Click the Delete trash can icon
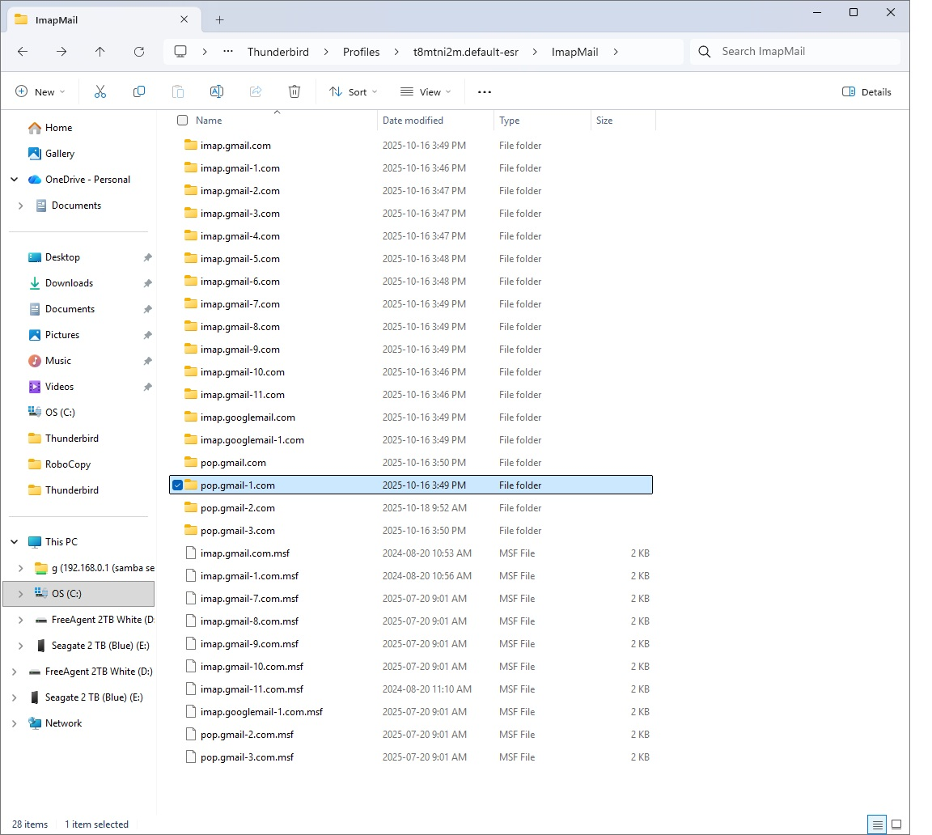This screenshot has width=932, height=835. point(294,91)
